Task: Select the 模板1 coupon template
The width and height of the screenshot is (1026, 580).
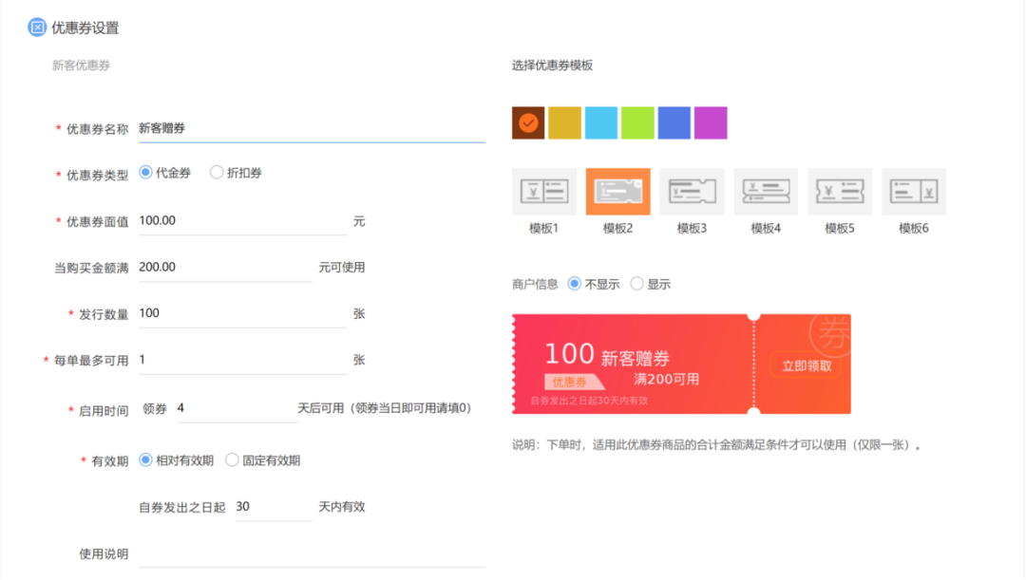Action: (x=543, y=192)
